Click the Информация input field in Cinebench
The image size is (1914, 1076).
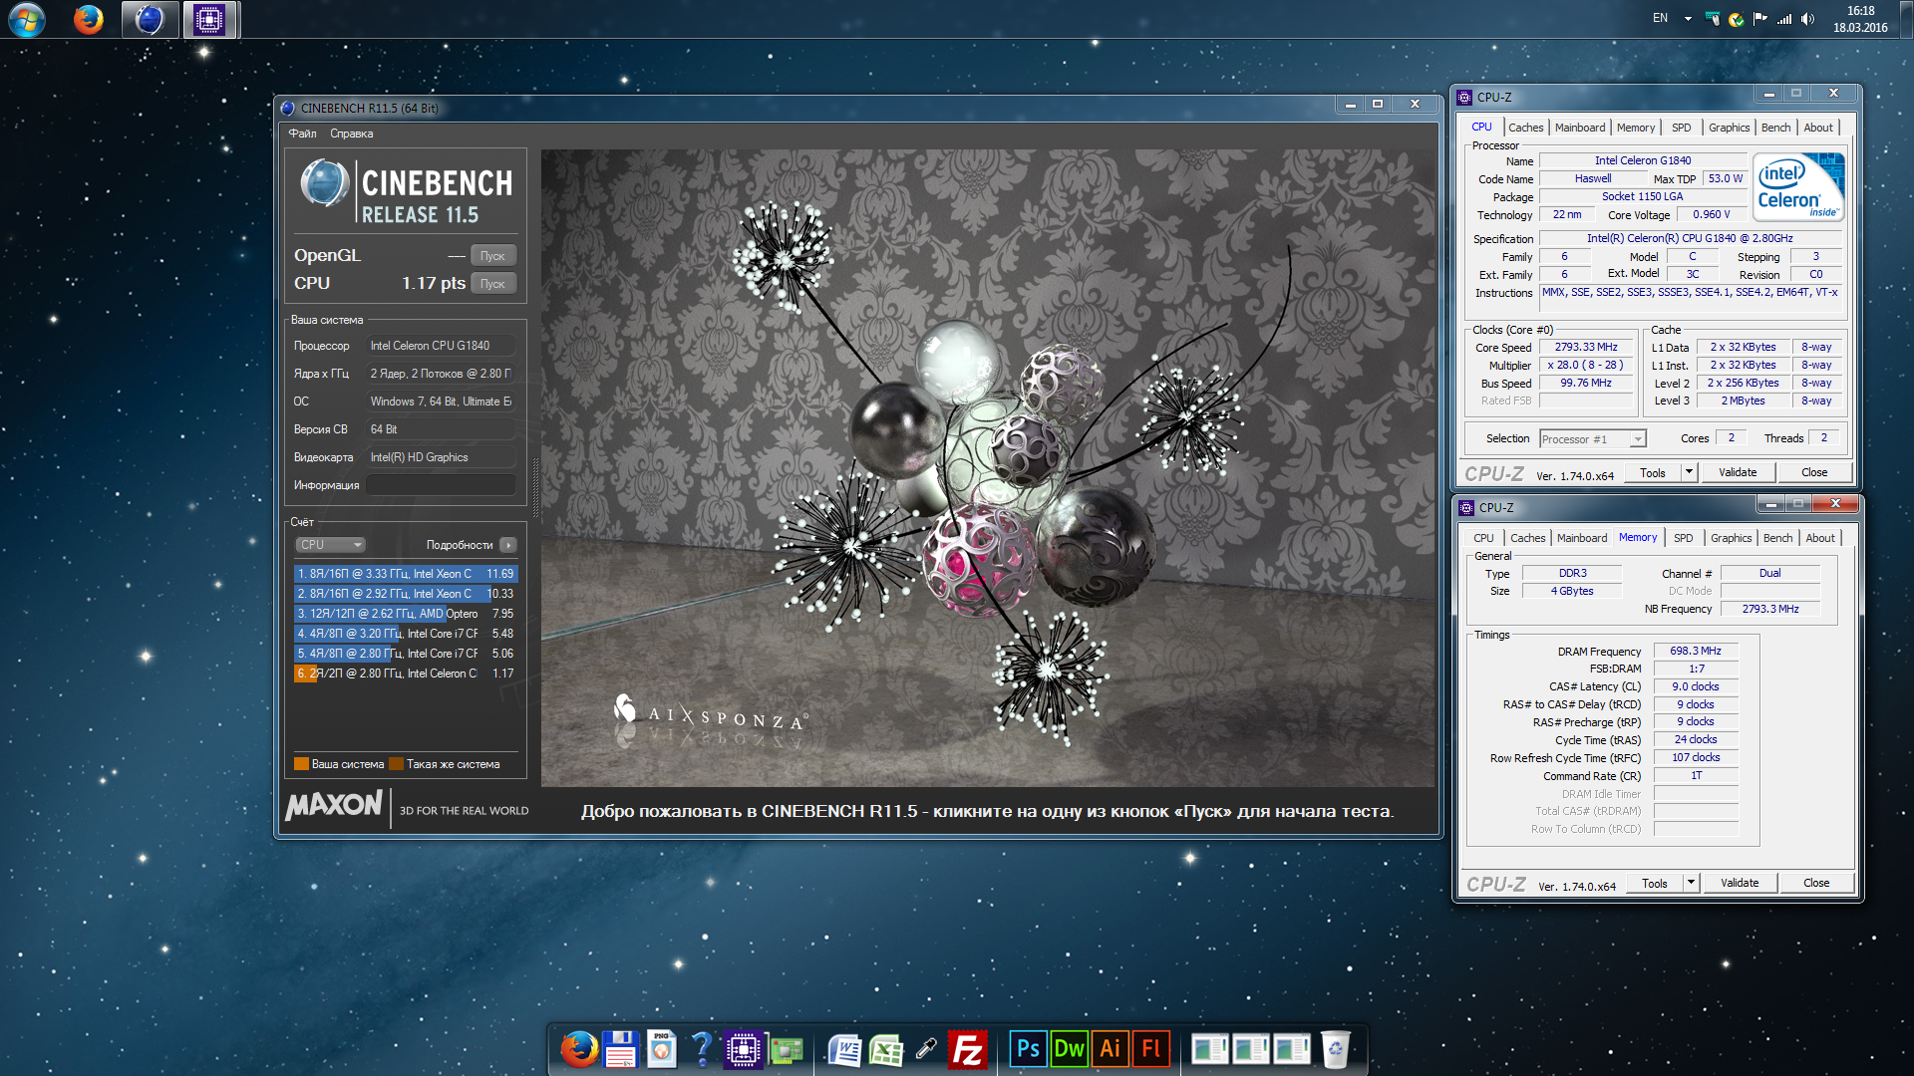tap(441, 485)
